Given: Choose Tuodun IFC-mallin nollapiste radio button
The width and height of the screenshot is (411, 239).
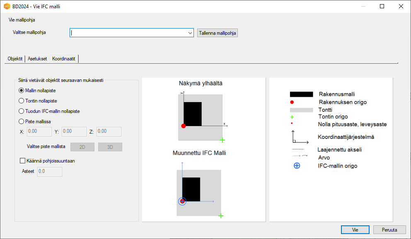Looking at the screenshot, I should coord(22,111).
